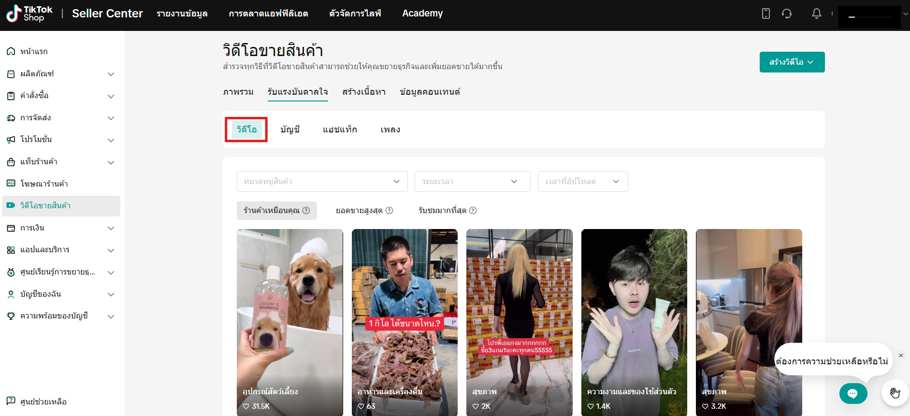Switch to the ภาพรวม tab

coord(238,92)
